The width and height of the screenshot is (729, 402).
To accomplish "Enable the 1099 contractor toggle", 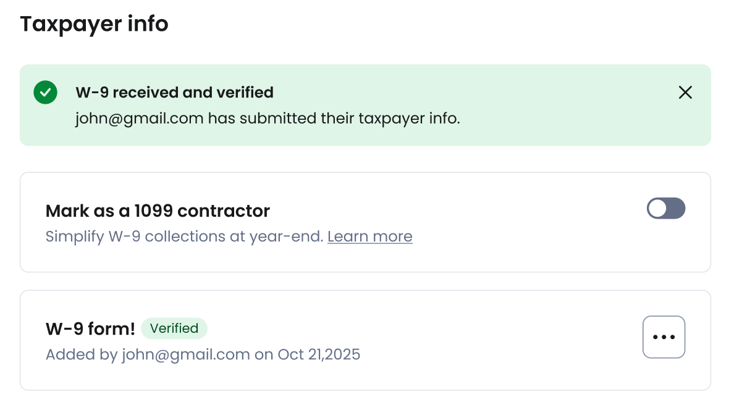I will (665, 209).
